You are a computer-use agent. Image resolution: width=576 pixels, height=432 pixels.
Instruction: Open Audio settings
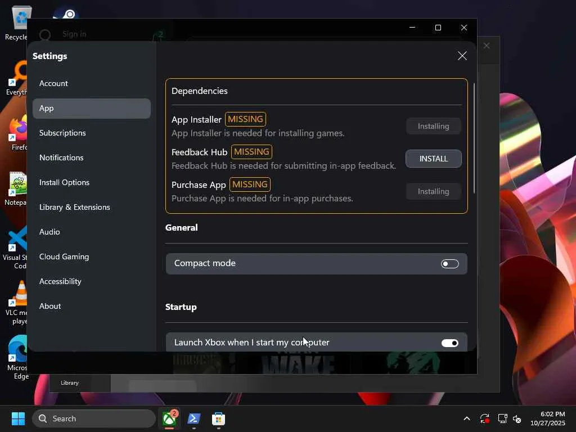coord(92,232)
